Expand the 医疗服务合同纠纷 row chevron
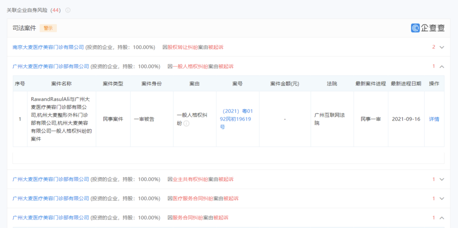Viewport: 458px width, 228px height. (441, 198)
